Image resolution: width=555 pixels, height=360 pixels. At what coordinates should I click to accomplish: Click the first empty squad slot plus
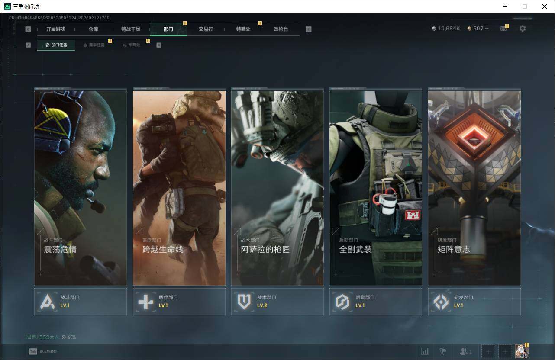pyautogui.click(x=488, y=351)
